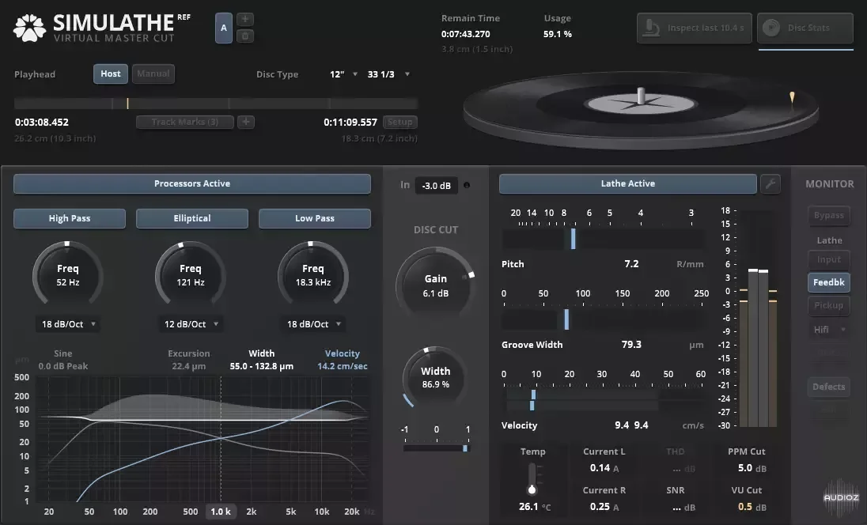Open Elliptical slope dropdown 12 dB/Oct
The image size is (867, 525).
pyautogui.click(x=191, y=324)
